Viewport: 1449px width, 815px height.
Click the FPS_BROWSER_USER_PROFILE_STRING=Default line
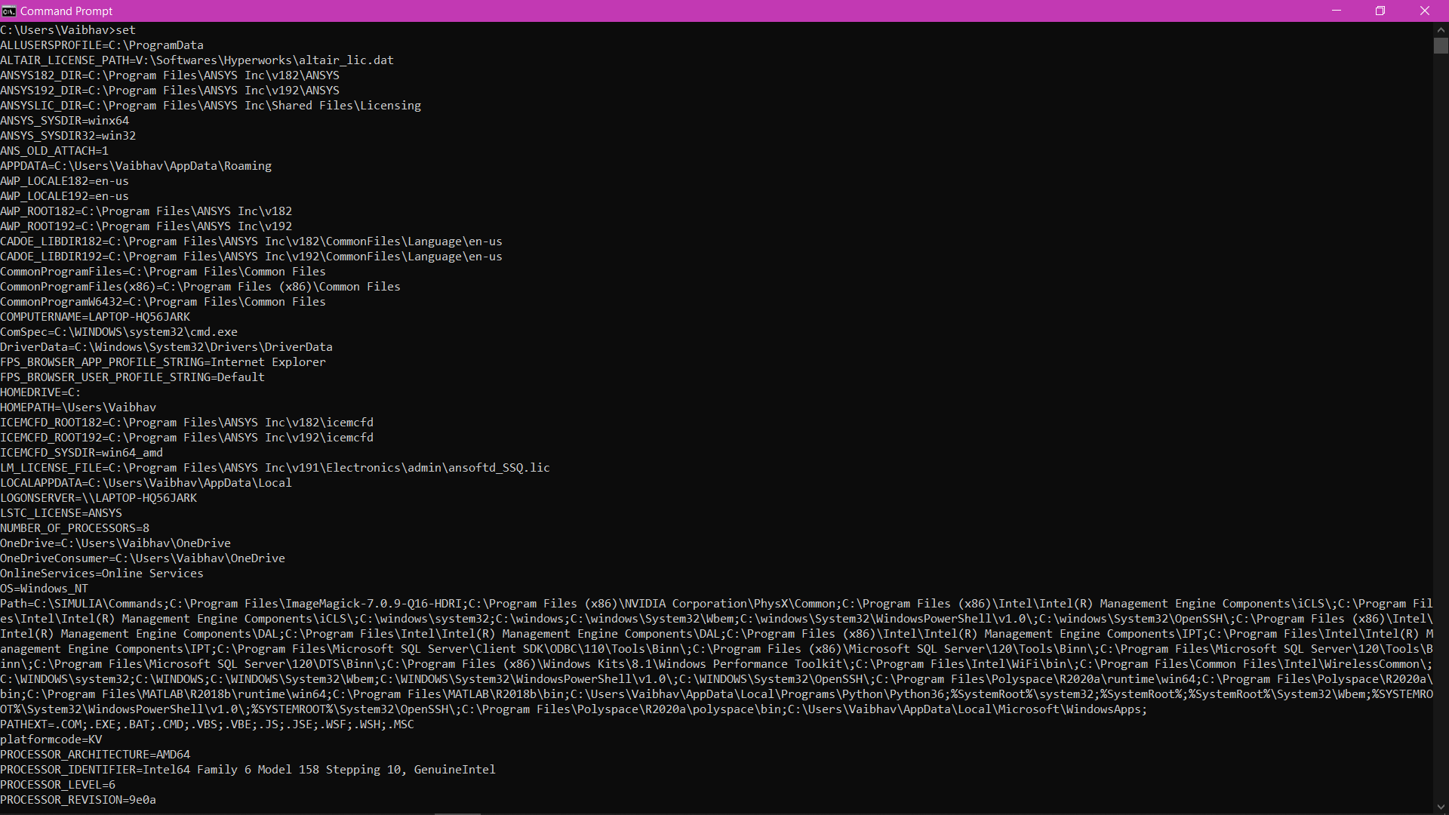[x=132, y=377]
